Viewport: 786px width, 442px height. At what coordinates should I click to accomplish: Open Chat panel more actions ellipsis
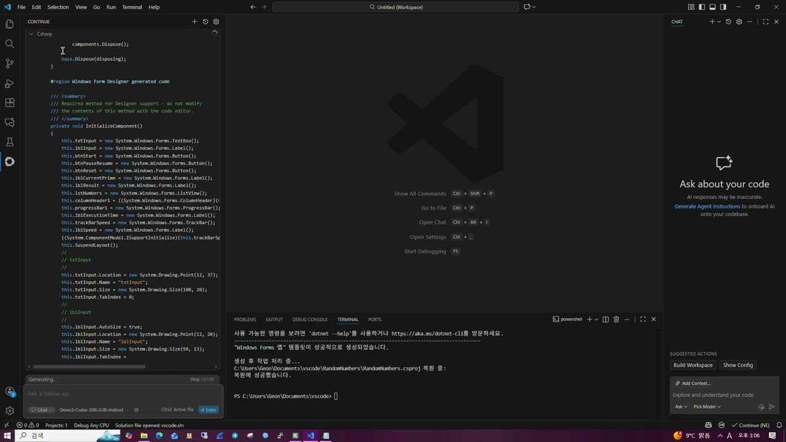pos(750,21)
